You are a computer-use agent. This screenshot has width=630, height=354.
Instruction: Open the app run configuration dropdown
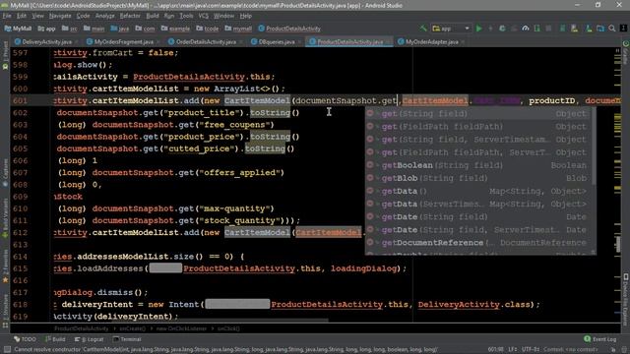(x=451, y=29)
